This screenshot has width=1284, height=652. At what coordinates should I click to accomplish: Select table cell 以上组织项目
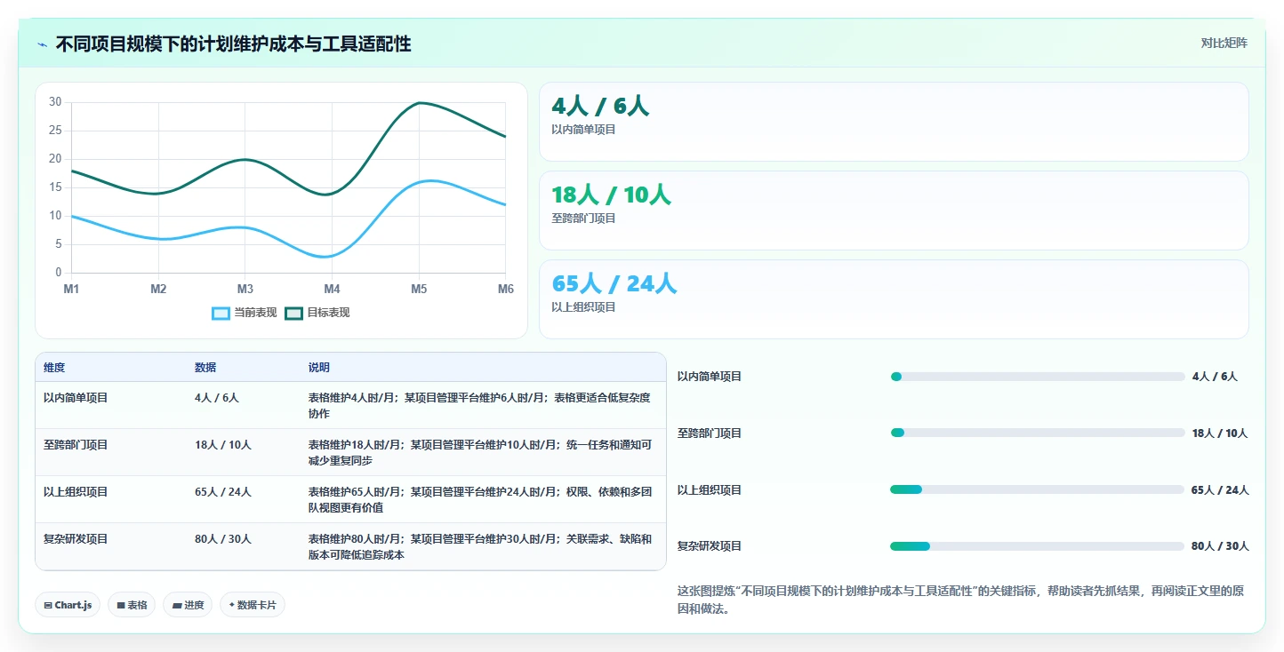point(76,492)
